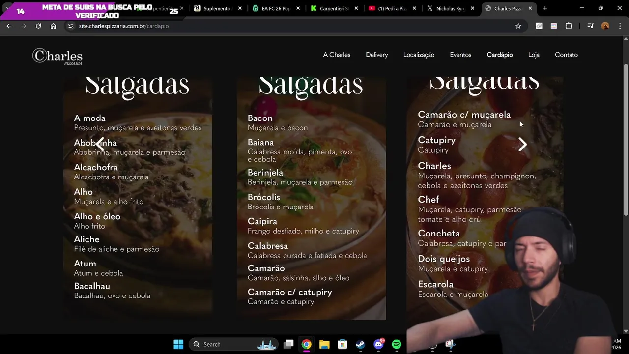
Task: Click the next carousel arrow
Action: pyautogui.click(x=522, y=144)
